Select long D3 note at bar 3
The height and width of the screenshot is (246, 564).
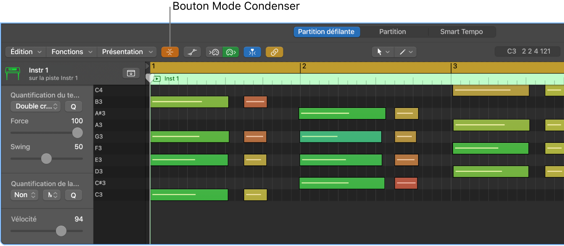point(491,172)
